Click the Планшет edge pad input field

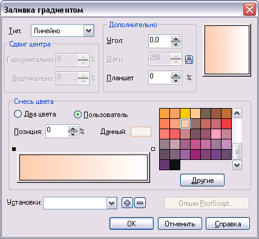click(160, 77)
